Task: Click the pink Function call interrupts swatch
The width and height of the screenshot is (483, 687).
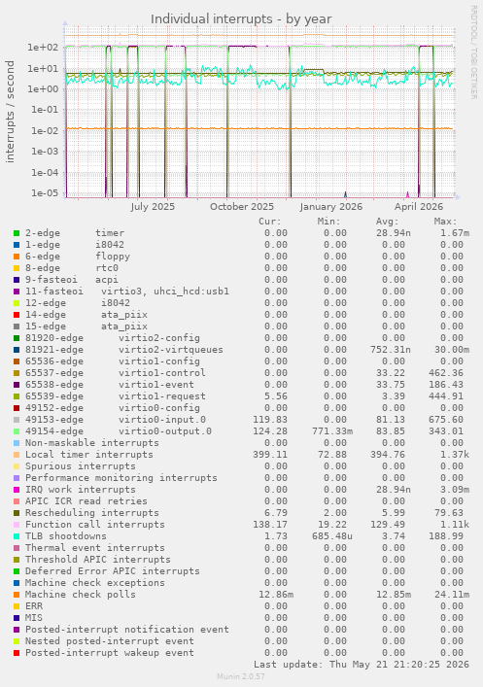Action: click(17, 525)
